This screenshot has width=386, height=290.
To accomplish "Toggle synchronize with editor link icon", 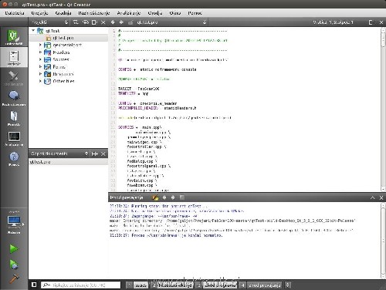I will (86, 22).
